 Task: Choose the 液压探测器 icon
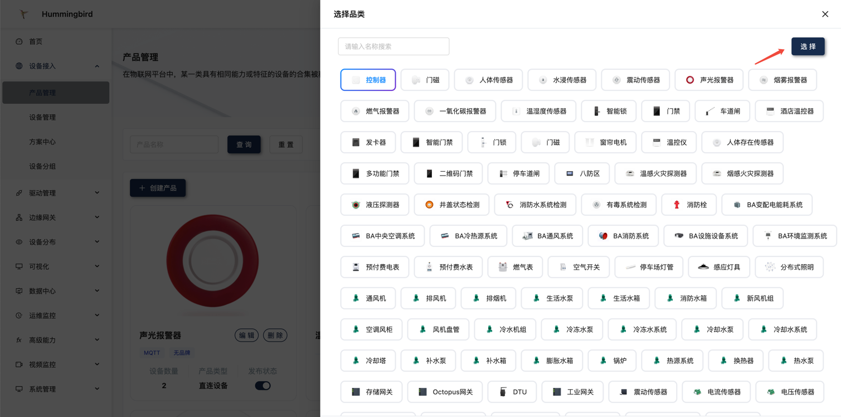[356, 205]
